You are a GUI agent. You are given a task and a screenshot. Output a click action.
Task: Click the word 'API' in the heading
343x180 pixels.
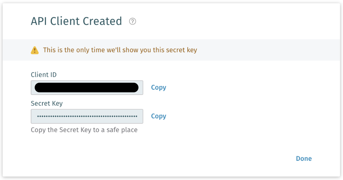(x=38, y=21)
